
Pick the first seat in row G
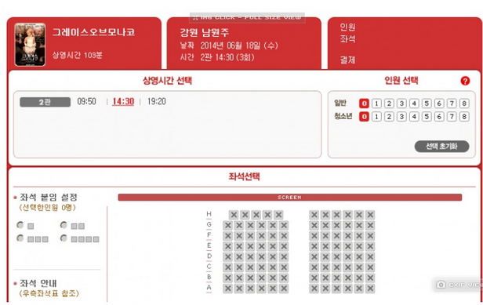pyautogui.click(x=227, y=226)
